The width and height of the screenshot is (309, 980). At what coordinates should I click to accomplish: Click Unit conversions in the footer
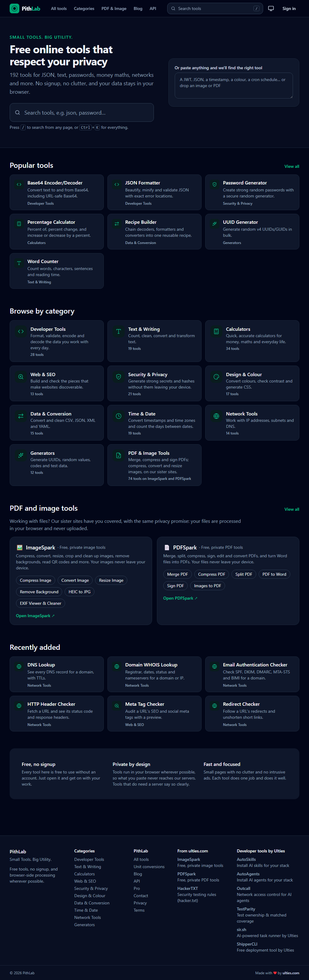[x=149, y=867]
